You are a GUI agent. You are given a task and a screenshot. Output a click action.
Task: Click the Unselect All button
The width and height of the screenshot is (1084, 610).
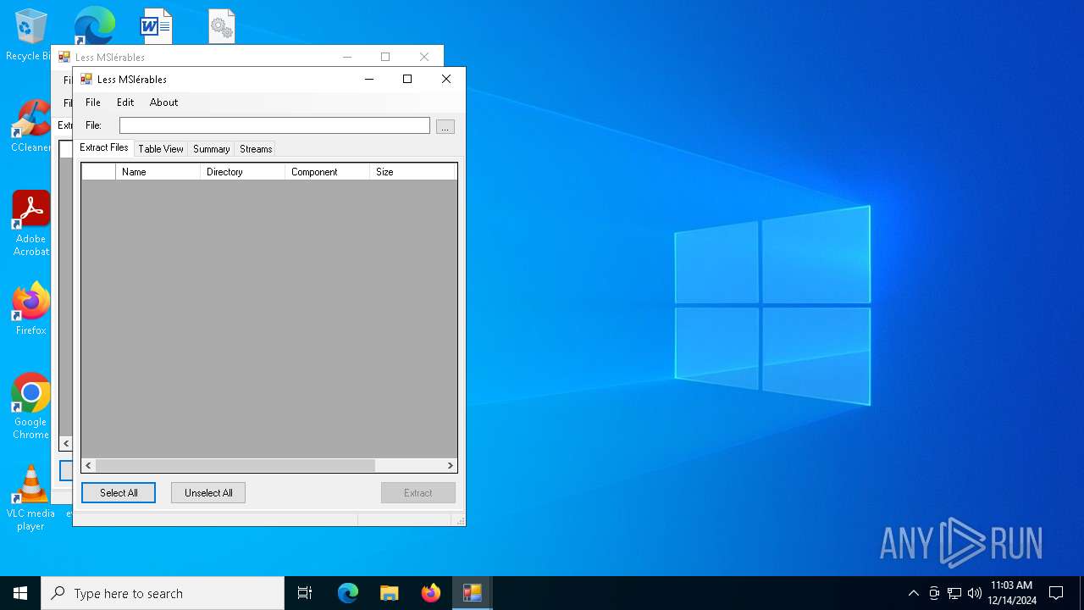(x=208, y=493)
